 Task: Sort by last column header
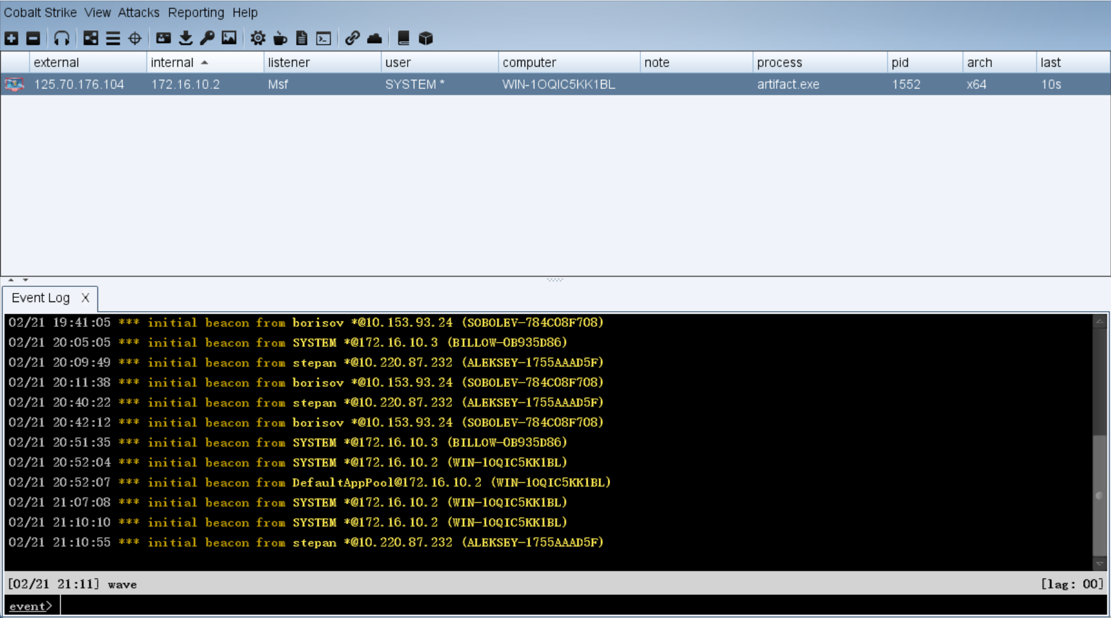pyautogui.click(x=1073, y=62)
